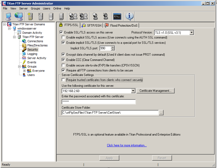217x168 pixels.
Task: Increase the Implicit SSL/TLS port value
Action: [x=113, y=47]
